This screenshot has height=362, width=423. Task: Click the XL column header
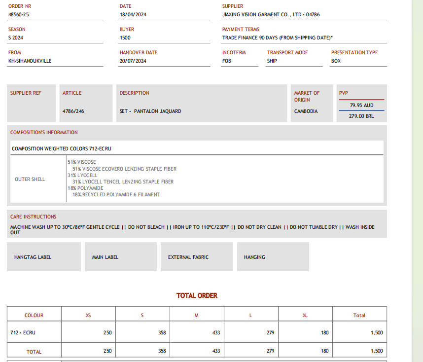point(305,316)
